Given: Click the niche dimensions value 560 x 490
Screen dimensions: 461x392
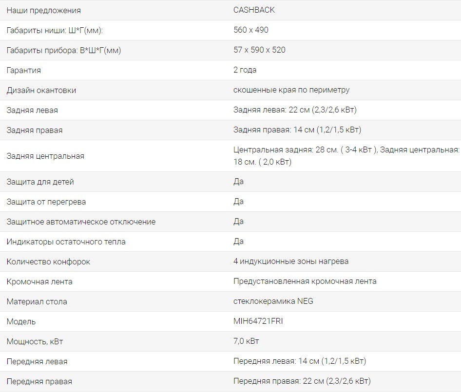Looking at the screenshot, I should (x=251, y=30).
